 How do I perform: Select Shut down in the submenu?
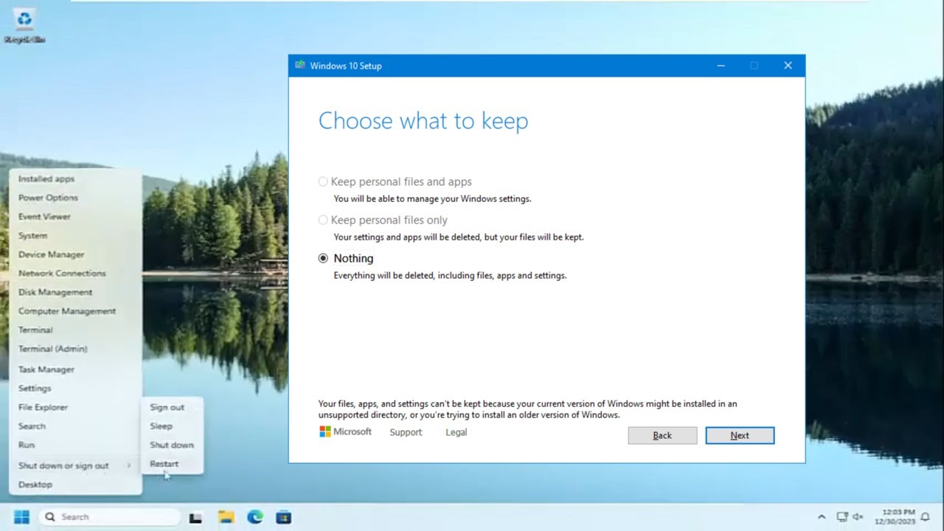[x=172, y=445]
